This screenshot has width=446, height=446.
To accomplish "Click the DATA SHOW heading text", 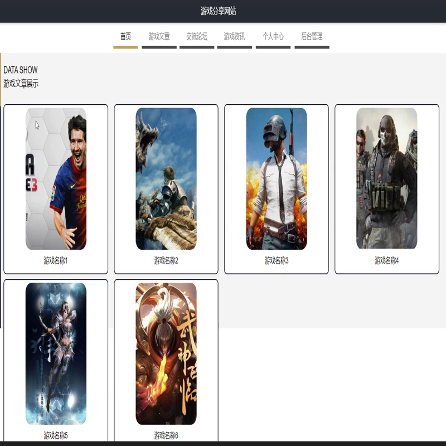I will 21,70.
